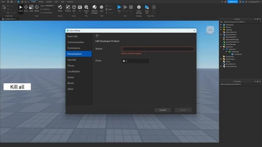Click the Kill all button in viewport
This screenshot has height=147, width=262.
tap(17, 87)
